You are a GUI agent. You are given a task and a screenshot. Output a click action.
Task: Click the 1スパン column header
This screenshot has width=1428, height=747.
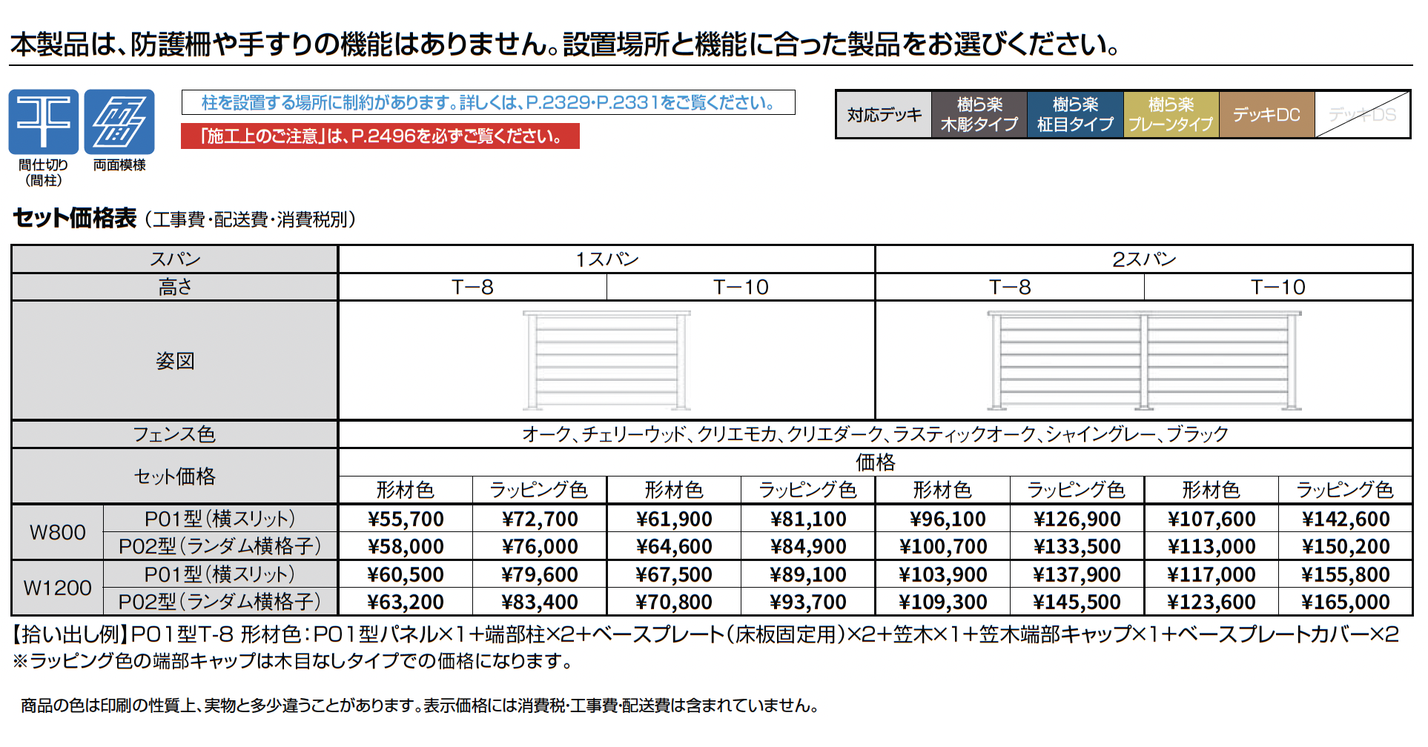[x=606, y=259]
